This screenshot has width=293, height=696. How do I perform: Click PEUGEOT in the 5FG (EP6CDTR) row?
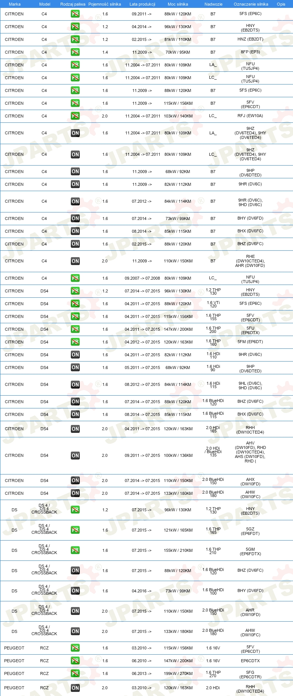(14, 673)
